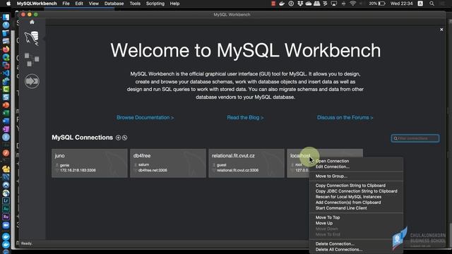
Task: Open Spotlight search magnifier
Action: (x=432, y=4)
